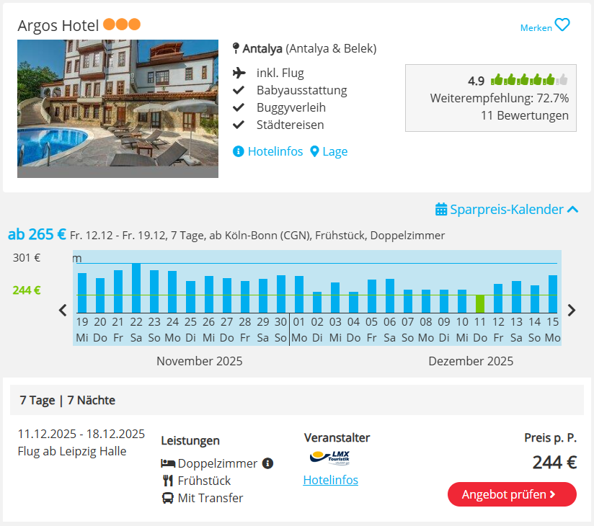594x526 pixels.
Task: Select the price bar for 01 December
Action: [x=298, y=294]
